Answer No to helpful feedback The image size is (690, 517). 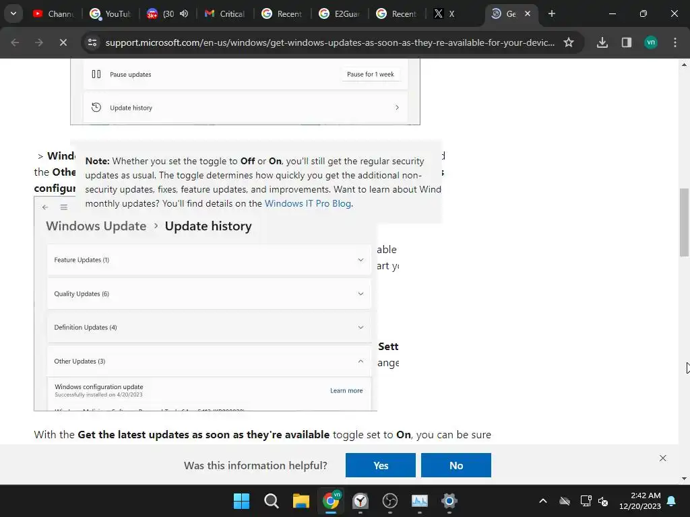pyautogui.click(x=456, y=465)
